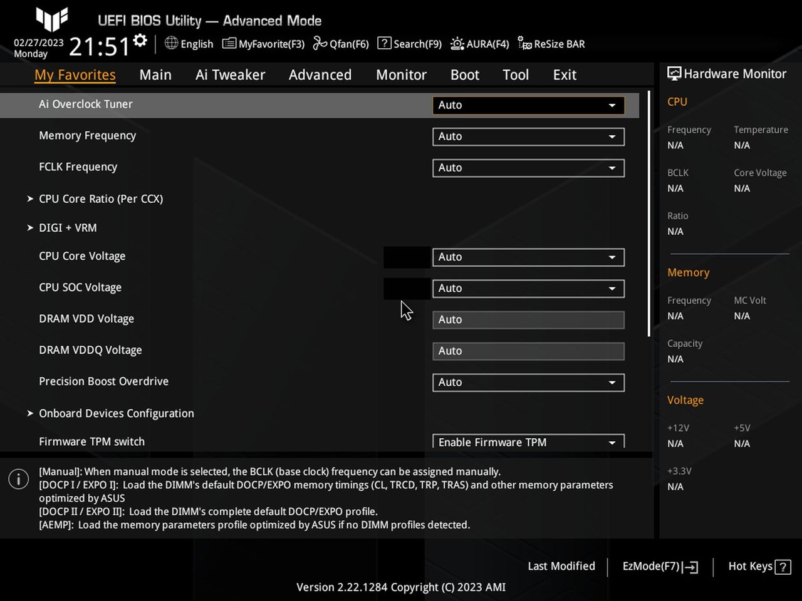
Task: Switch to the Ai Tweaker tab
Action: (x=230, y=75)
